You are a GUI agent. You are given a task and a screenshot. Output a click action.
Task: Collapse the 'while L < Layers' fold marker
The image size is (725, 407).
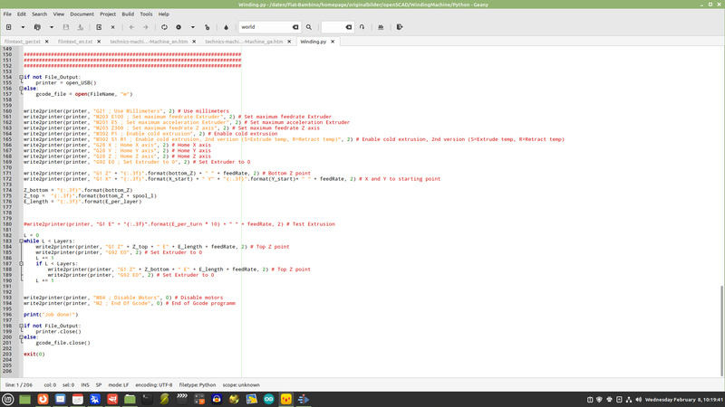21,241
